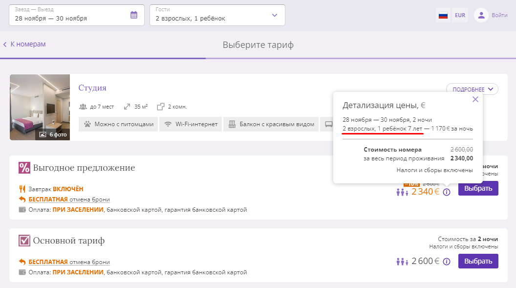
Task: Expand the Гости dropdown
Action: click(217, 15)
